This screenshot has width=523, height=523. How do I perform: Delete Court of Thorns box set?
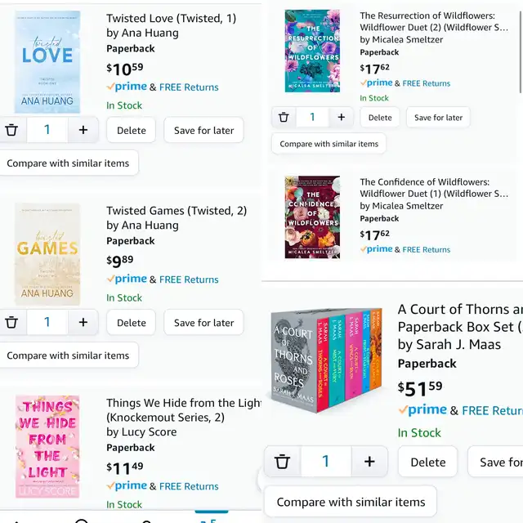click(x=427, y=462)
